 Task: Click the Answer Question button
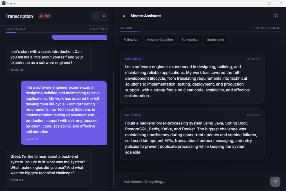[x=160, y=40]
